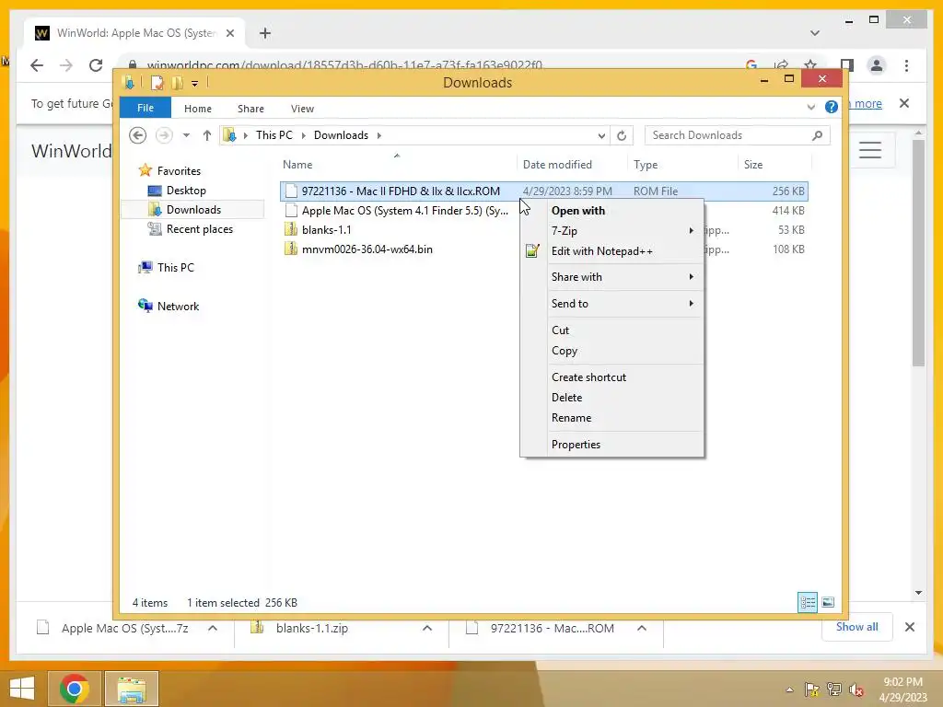Click the Explorer Back navigation arrow
This screenshot has width=943, height=707.
[138, 135]
